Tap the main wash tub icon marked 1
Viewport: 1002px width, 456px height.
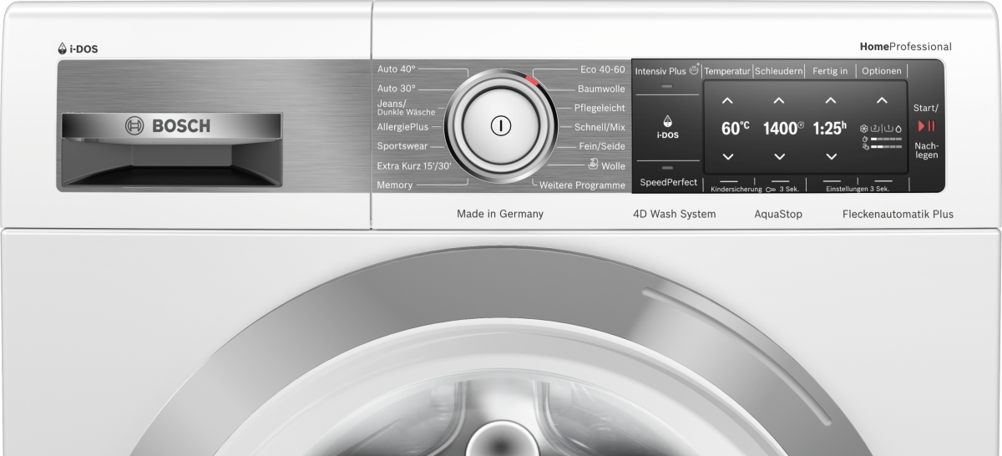pos(888,129)
